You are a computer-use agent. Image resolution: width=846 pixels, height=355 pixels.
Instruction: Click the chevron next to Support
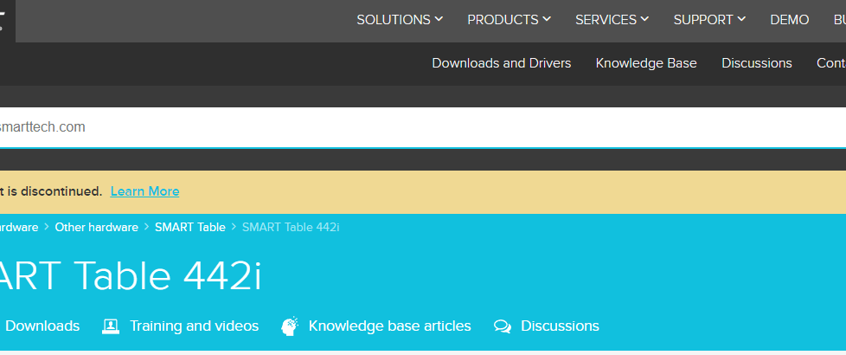(741, 19)
